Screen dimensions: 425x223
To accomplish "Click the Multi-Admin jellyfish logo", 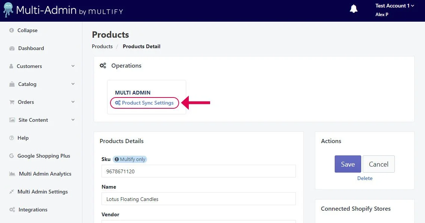I will pos(8,10).
